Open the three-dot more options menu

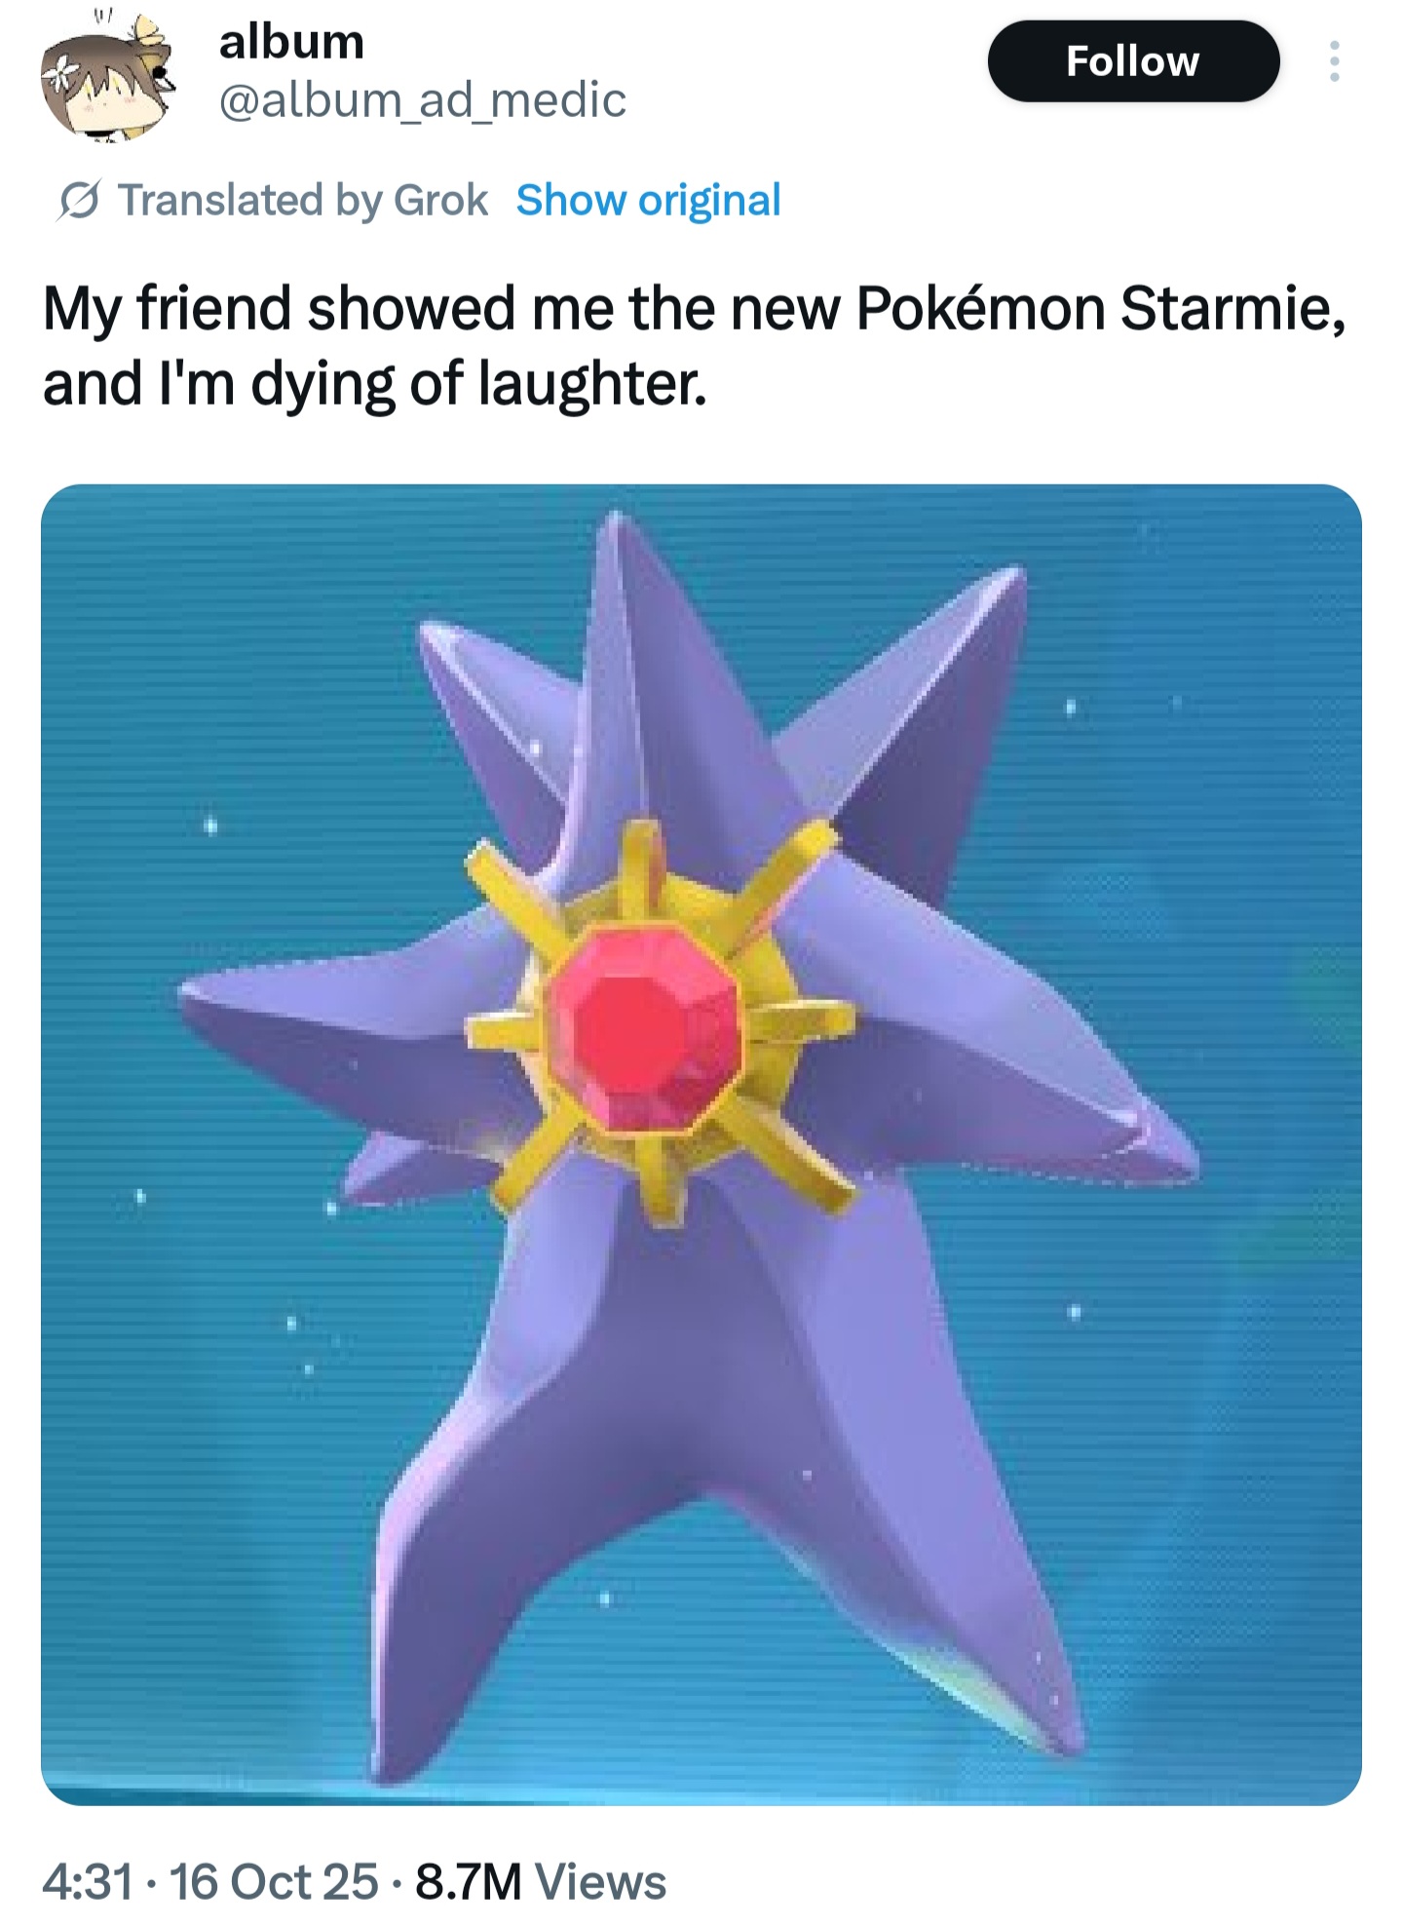(1335, 61)
